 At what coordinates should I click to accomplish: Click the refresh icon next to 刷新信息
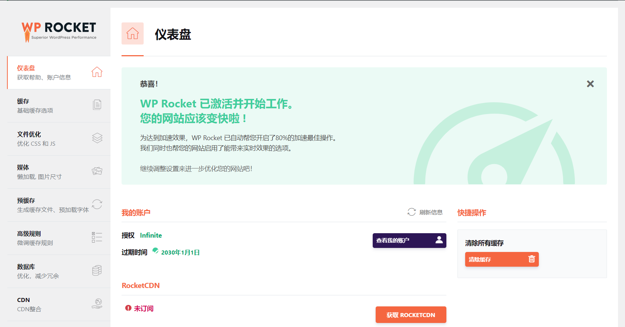point(411,212)
